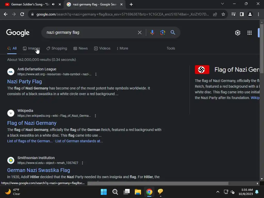The height and width of the screenshot is (198, 264).
Task: Open options for the Smithsonian result
Action: [x=82, y=163]
